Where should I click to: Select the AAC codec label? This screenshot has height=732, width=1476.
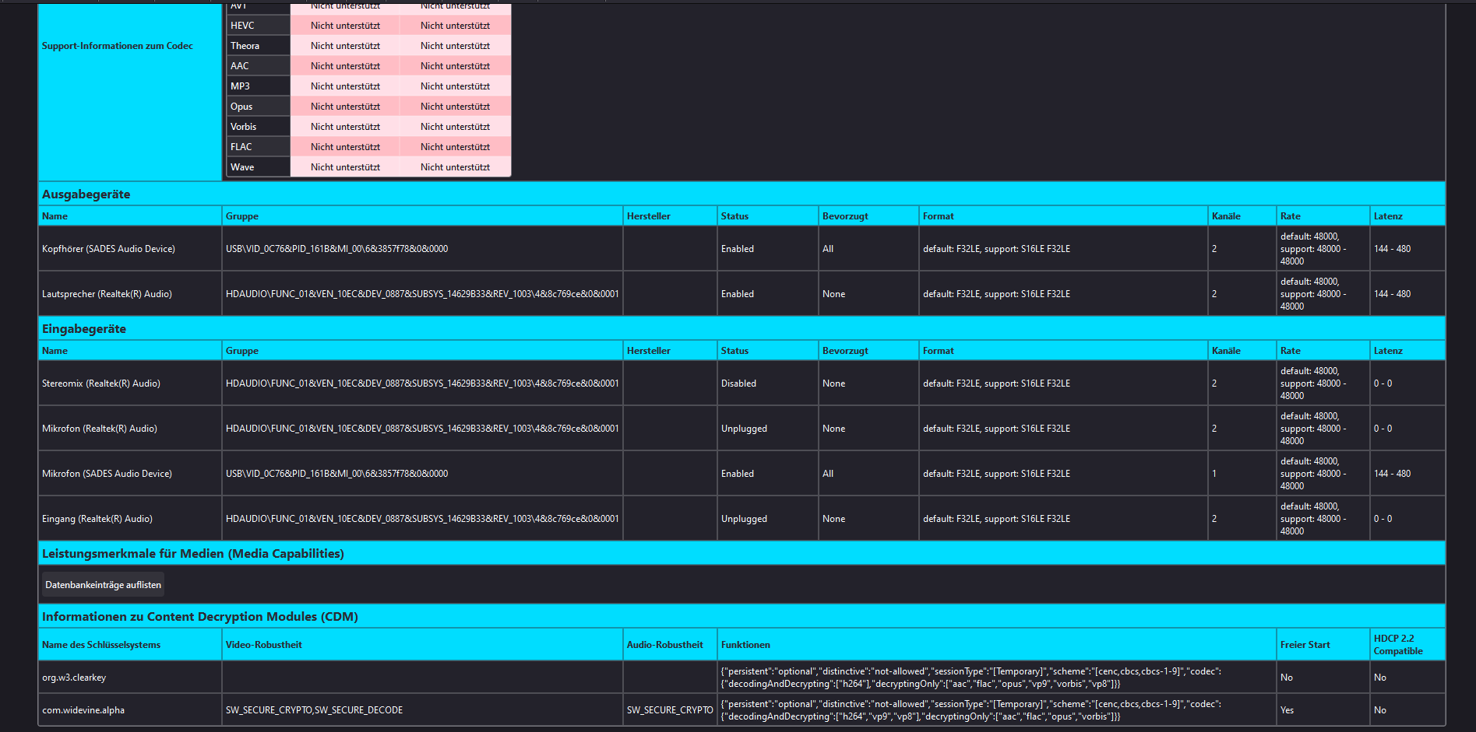point(240,66)
